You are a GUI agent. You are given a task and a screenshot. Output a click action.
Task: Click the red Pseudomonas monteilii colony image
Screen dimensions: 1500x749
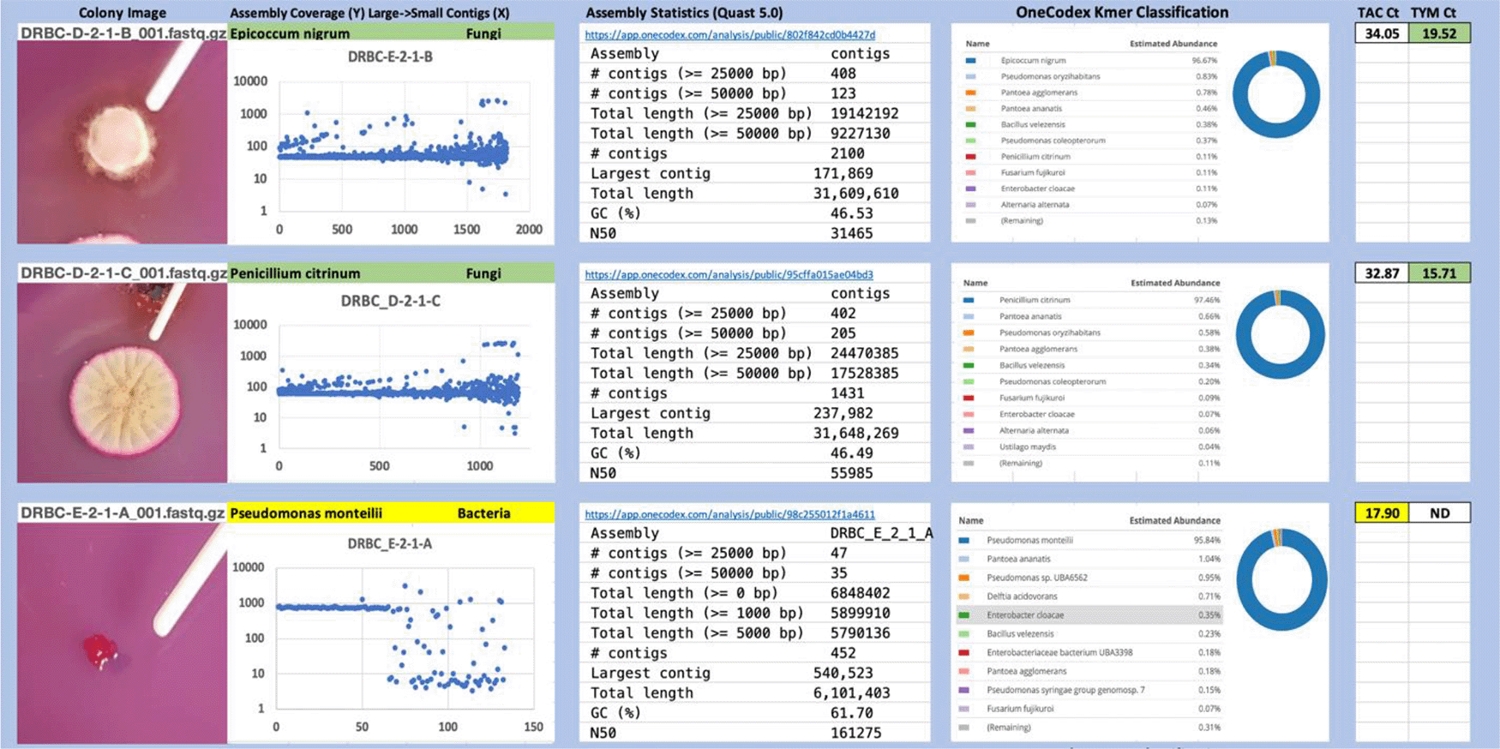pos(122,632)
